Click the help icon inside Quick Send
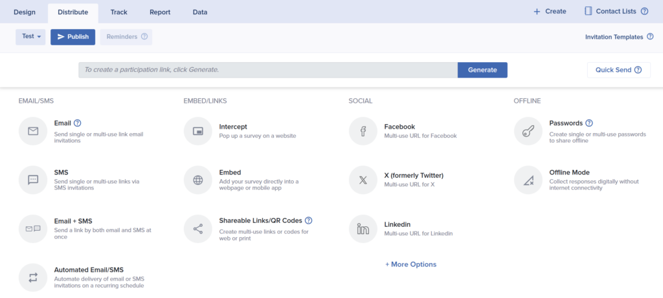663x298 pixels. point(638,70)
